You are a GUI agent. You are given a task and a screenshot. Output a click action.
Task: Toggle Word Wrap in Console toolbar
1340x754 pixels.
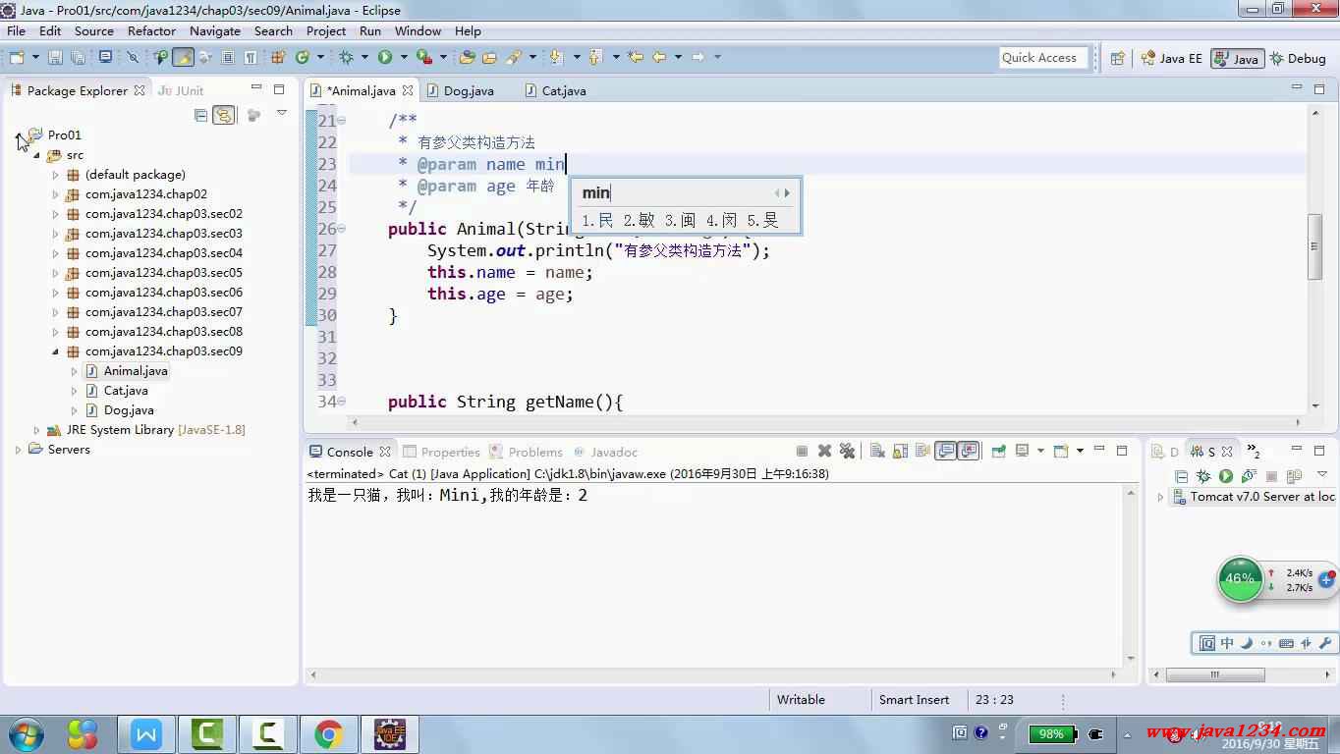922,452
